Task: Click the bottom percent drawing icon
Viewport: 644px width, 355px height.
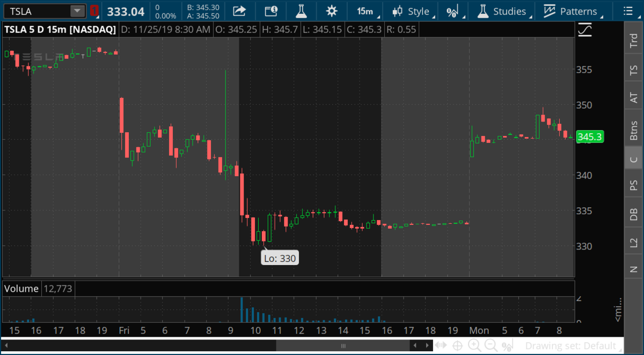Action: click(506, 345)
